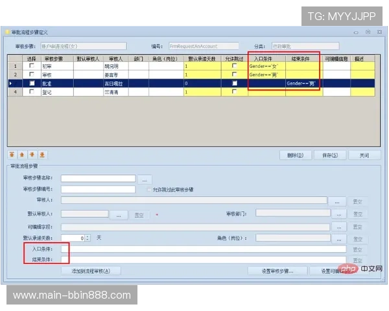Check the 选择 box for 登记 row
Image resolution: width=389 pixels, height=311 pixels.
click(32, 92)
